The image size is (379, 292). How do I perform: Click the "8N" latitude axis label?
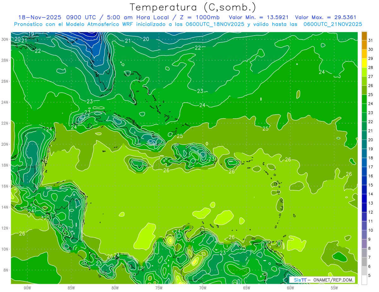(5, 270)
